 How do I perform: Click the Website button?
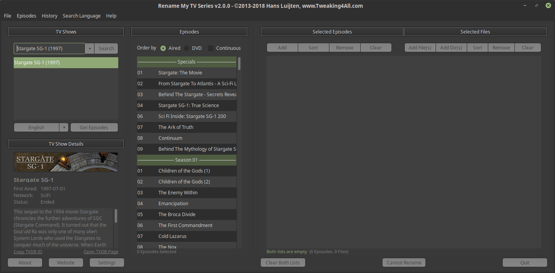pyautogui.click(x=66, y=262)
